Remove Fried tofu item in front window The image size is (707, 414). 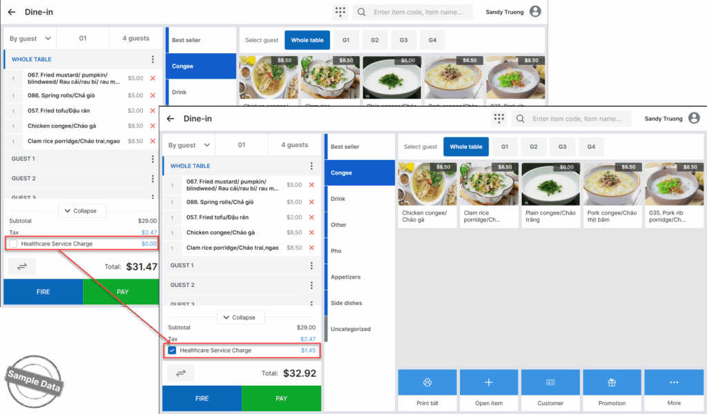tap(311, 217)
